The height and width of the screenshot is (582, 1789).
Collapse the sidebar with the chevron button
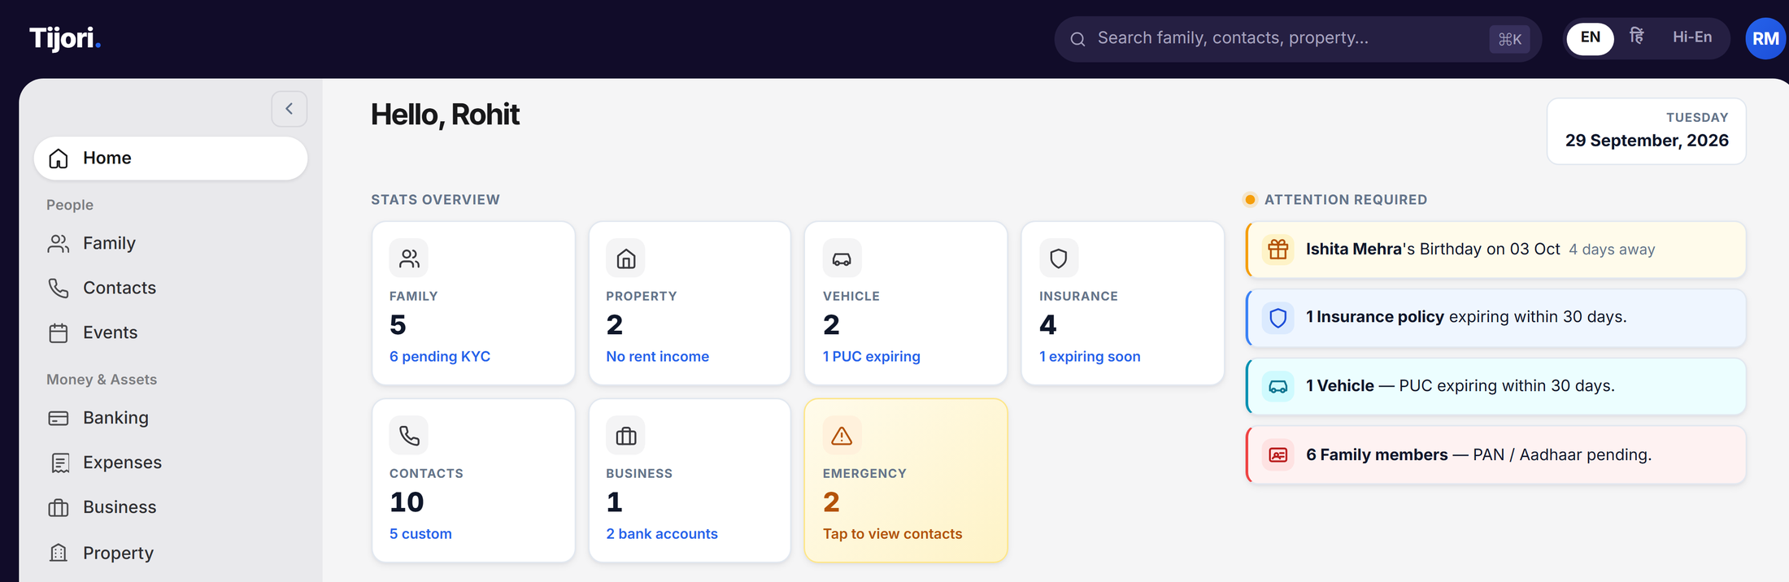click(289, 109)
